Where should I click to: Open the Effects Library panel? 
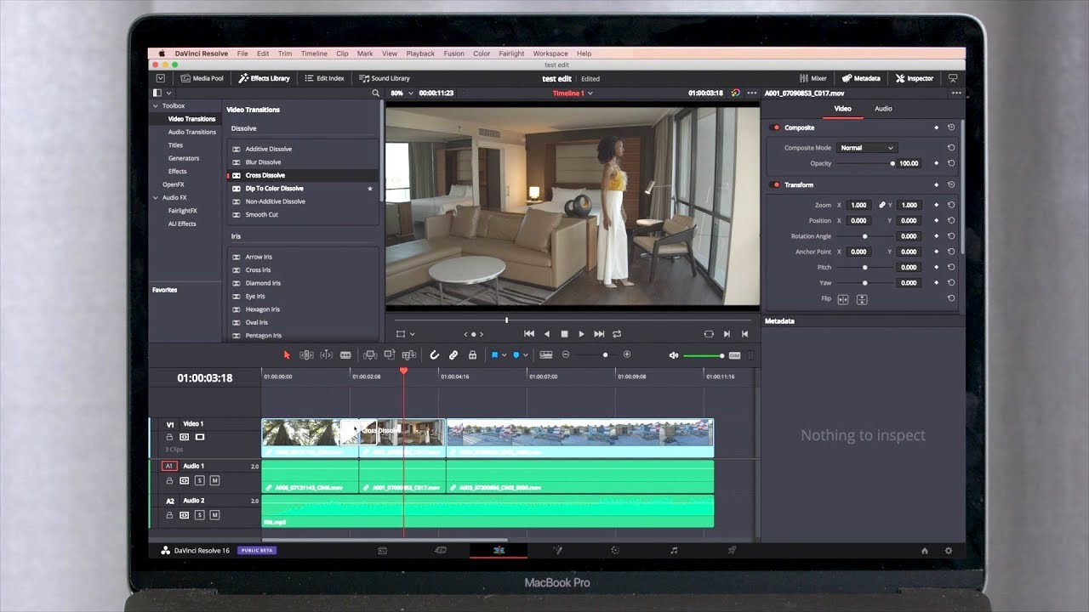[x=264, y=78]
